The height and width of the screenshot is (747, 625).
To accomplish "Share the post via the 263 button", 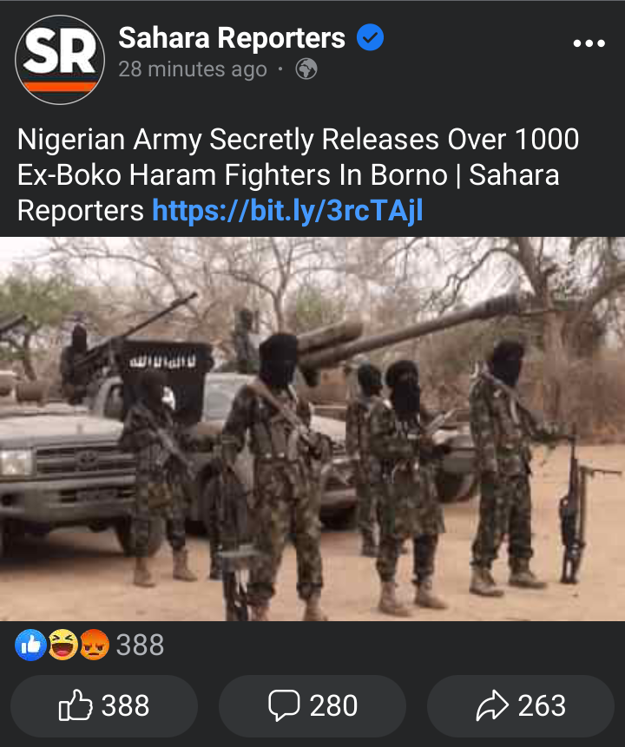I will tap(521, 705).
